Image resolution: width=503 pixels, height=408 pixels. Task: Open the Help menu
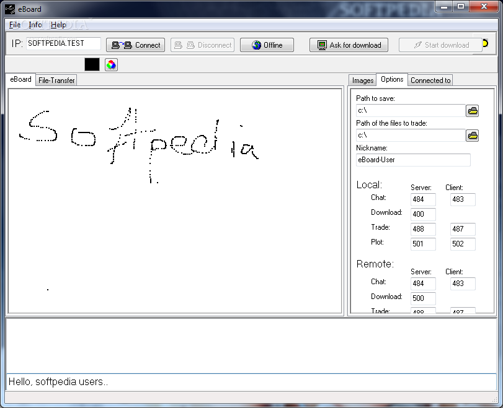point(58,25)
